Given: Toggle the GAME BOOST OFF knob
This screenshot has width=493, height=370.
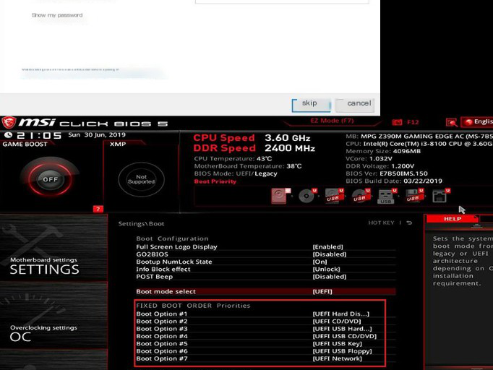Looking at the screenshot, I should click(x=50, y=179).
